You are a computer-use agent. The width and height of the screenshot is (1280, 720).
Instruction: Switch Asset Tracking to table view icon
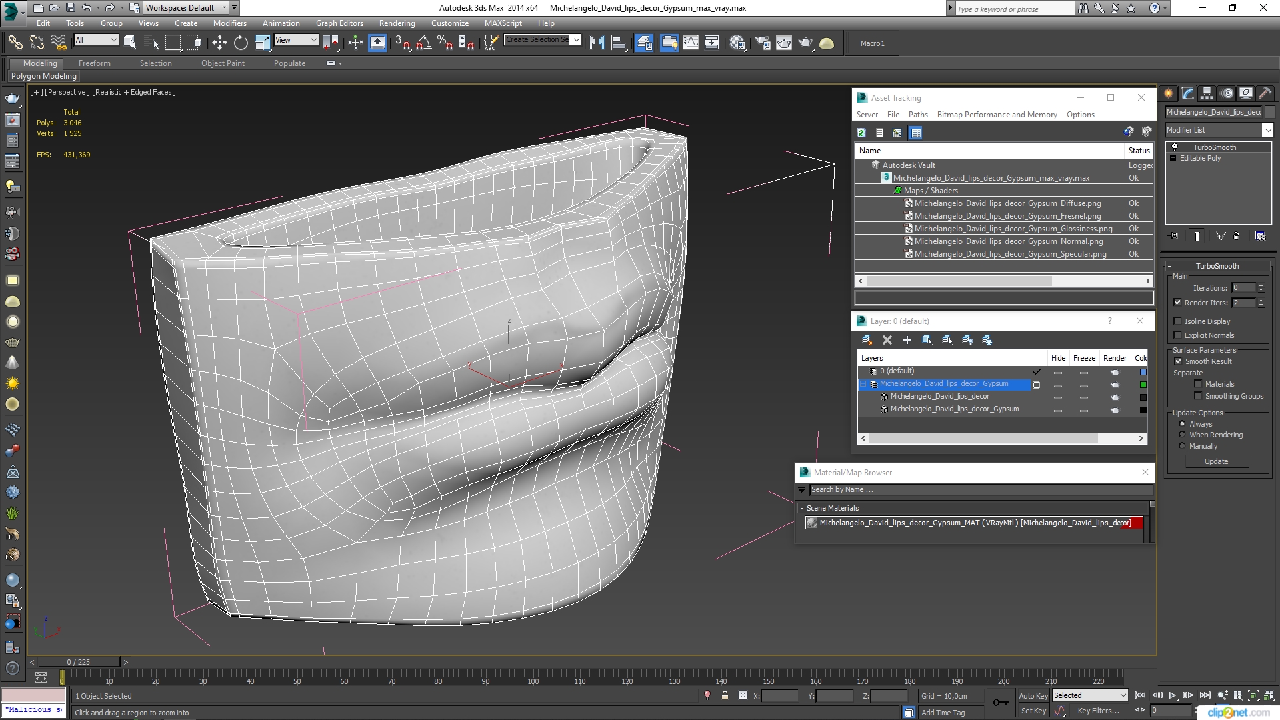(x=916, y=133)
